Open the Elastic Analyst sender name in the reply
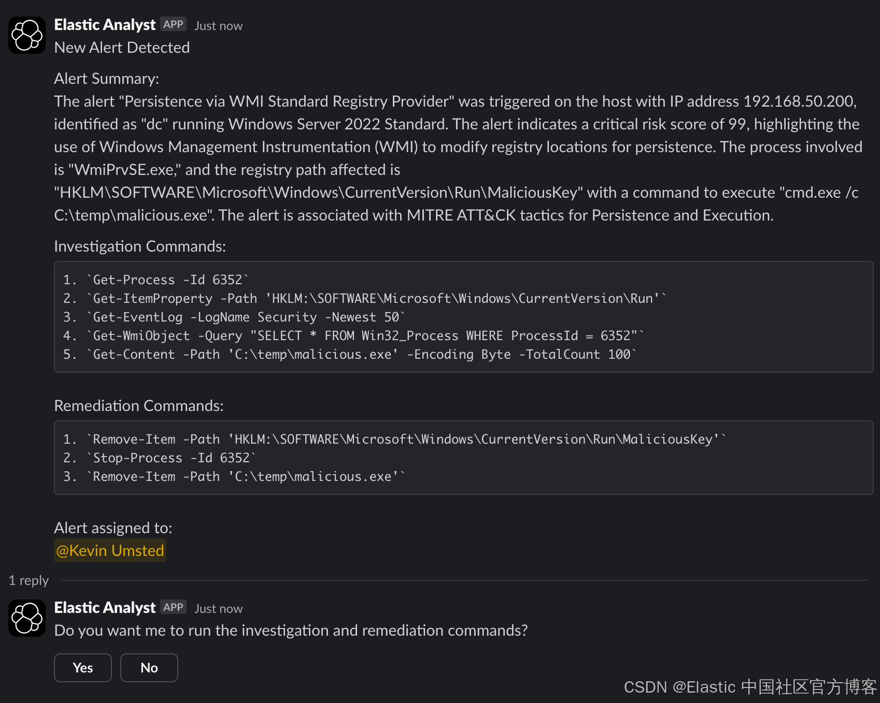 point(105,607)
